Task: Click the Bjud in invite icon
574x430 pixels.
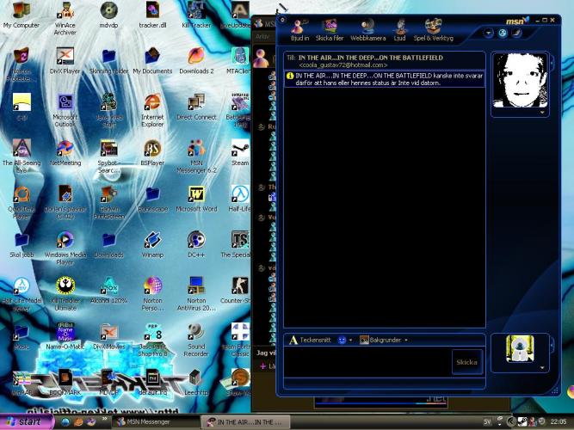Action: (299, 30)
